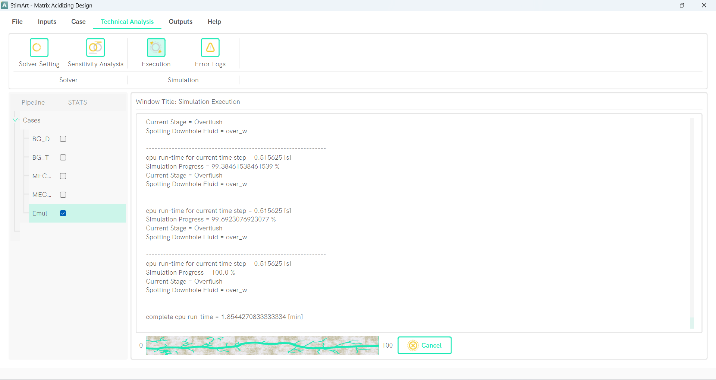Open the Help menu
The width and height of the screenshot is (716, 380).
[x=214, y=22]
